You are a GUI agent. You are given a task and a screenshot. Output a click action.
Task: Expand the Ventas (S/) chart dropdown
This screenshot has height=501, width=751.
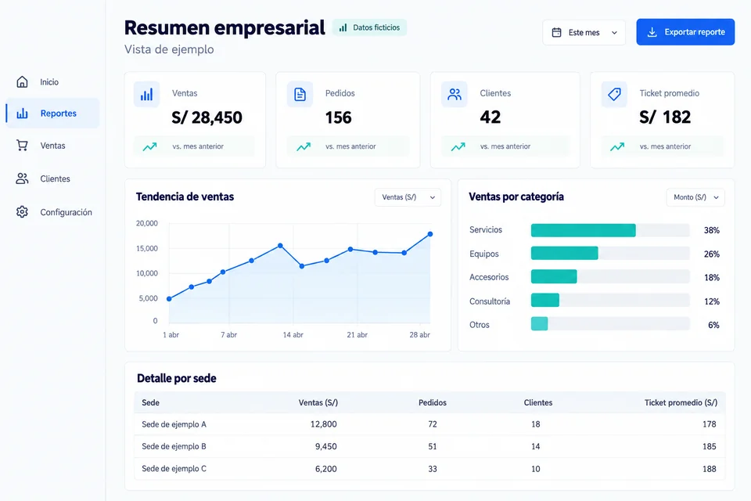[408, 197]
